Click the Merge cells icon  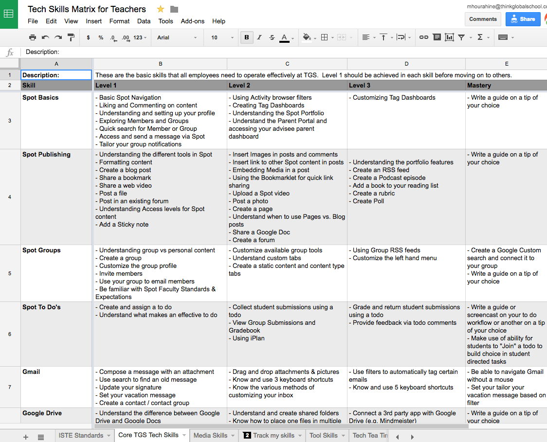point(342,37)
